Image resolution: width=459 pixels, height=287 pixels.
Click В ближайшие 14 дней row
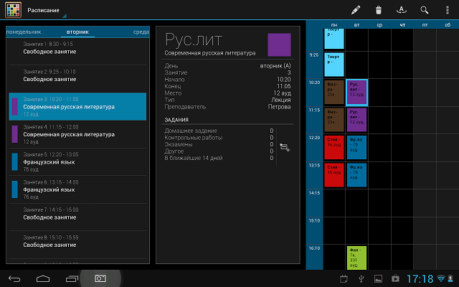tap(219, 158)
